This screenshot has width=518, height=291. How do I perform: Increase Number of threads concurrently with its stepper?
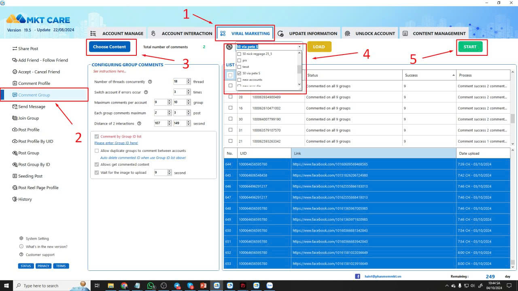click(189, 80)
